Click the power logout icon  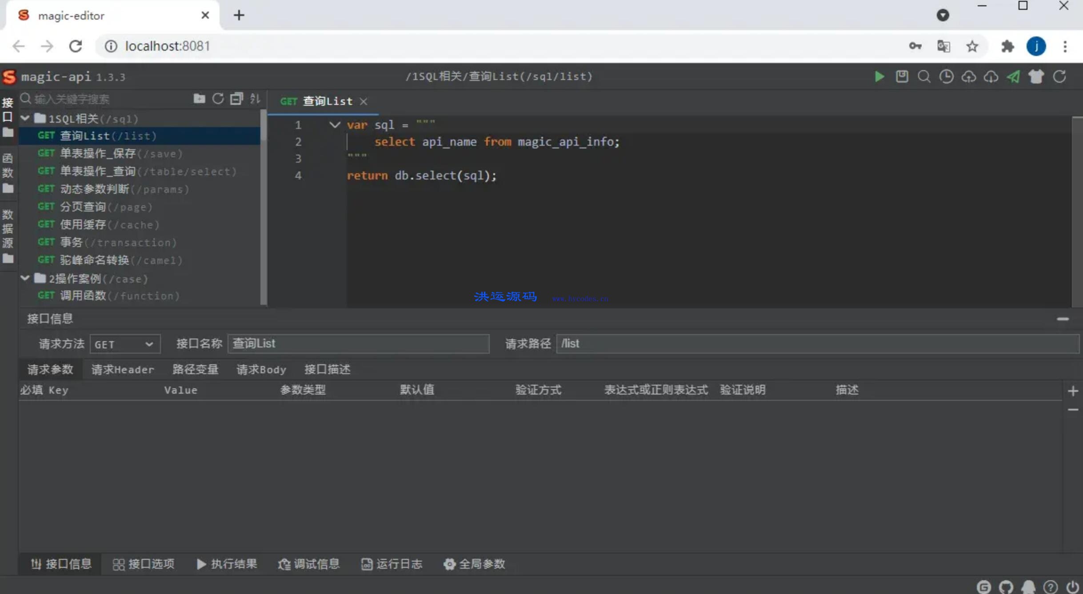pyautogui.click(x=1073, y=587)
